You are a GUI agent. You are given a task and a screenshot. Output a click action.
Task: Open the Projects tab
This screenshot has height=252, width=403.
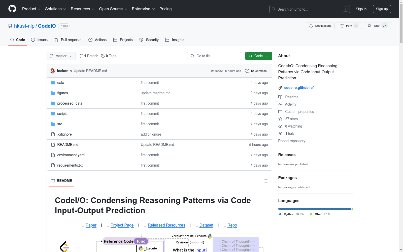(x=123, y=40)
